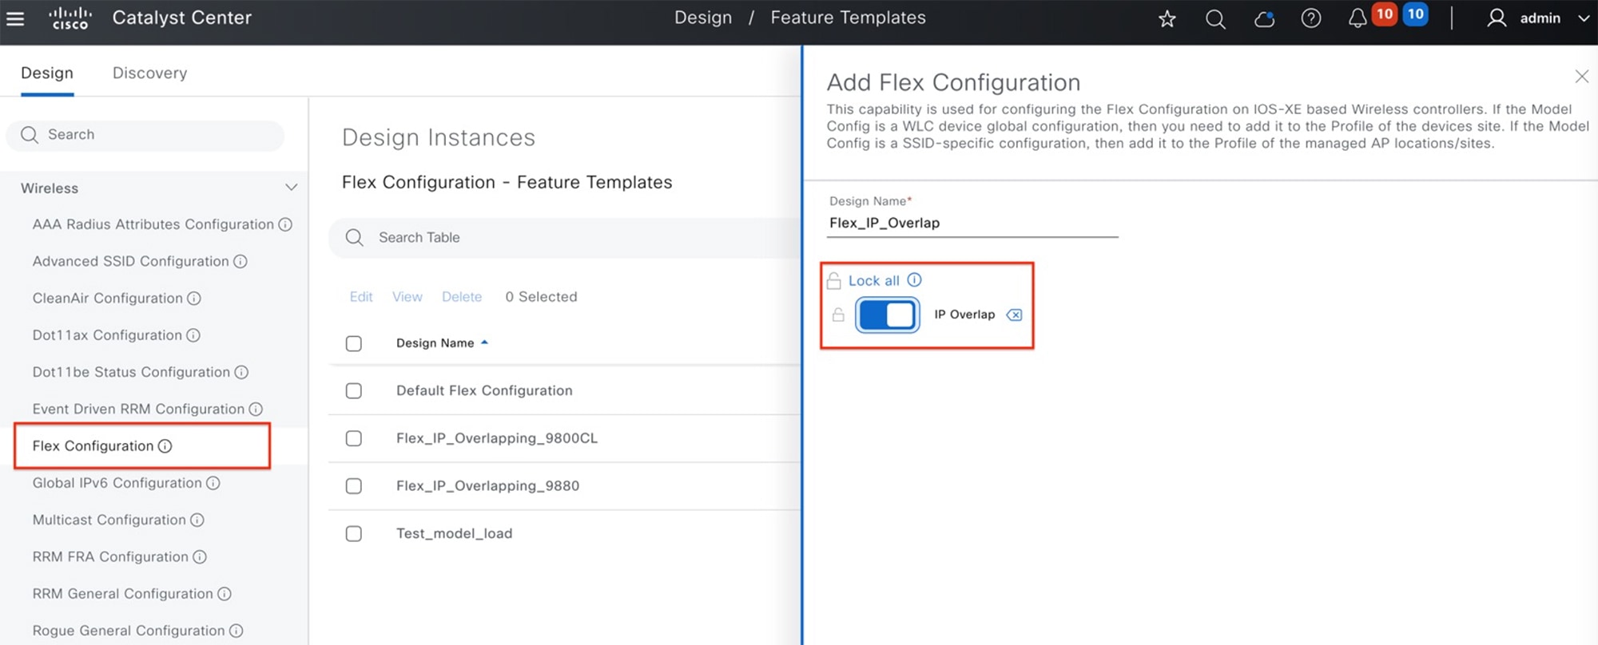
Task: Open AAA Radius Attributes Configuration
Action: point(153,224)
